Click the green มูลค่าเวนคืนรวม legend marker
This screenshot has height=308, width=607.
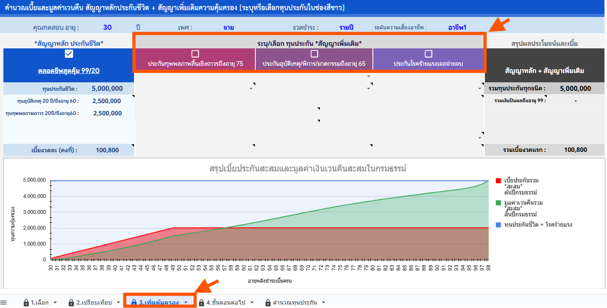pos(498,203)
